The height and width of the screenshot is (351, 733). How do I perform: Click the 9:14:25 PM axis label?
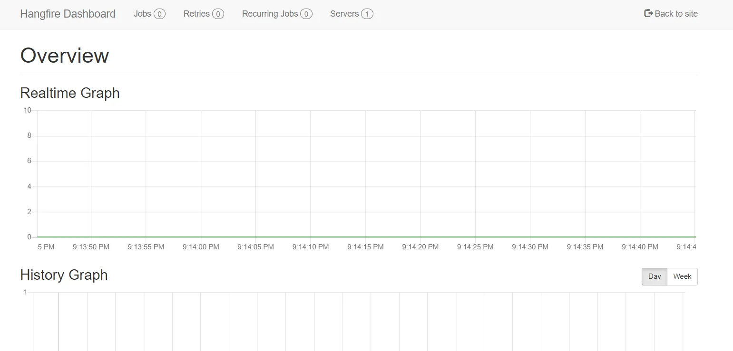(475, 247)
